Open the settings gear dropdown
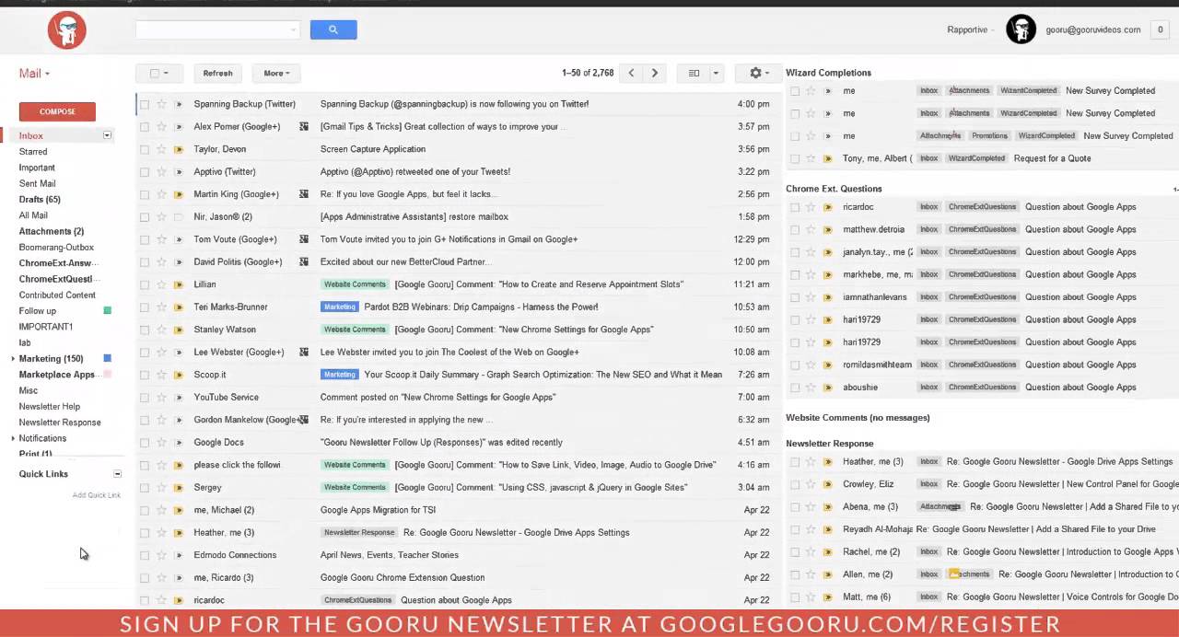Screen dimensions: 1179x637 pyautogui.click(x=759, y=73)
